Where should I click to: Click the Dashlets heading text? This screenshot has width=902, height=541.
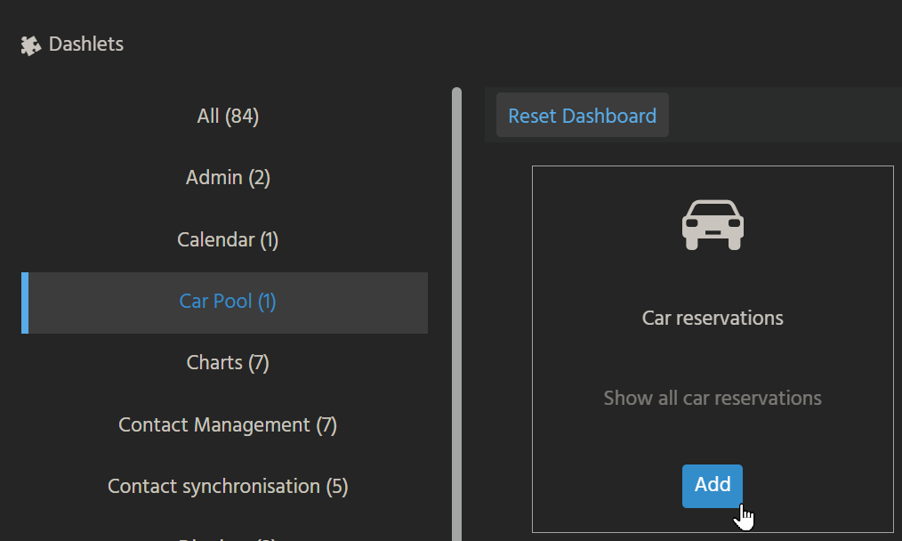tap(86, 44)
